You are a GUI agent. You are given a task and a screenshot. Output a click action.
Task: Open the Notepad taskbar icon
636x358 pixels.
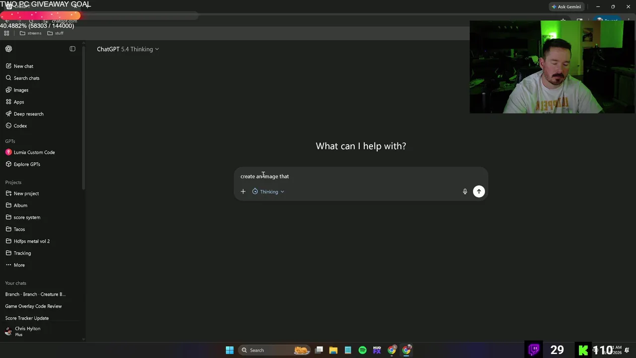[x=348, y=350]
